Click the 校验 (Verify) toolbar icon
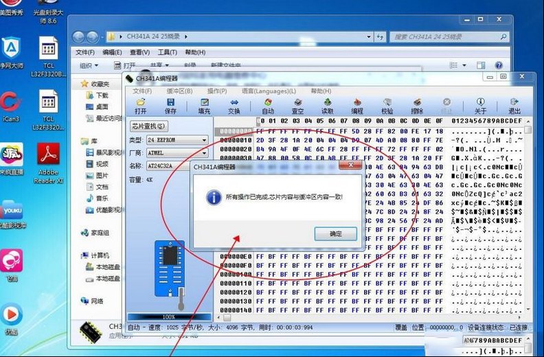This screenshot has width=544, height=357. tap(387, 106)
